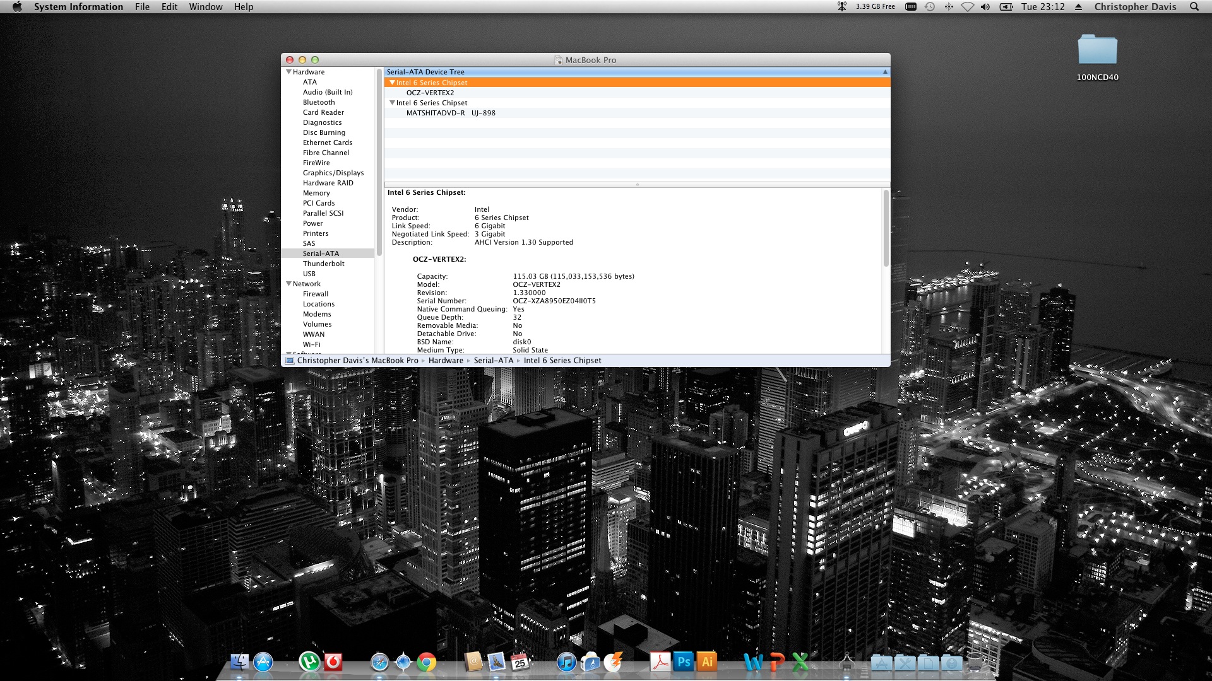The width and height of the screenshot is (1212, 681).
Task: Click the pane splitter handle dot
Action: pos(637,185)
